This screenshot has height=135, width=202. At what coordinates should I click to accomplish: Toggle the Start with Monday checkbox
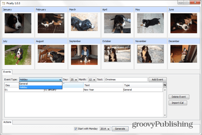[76, 129]
